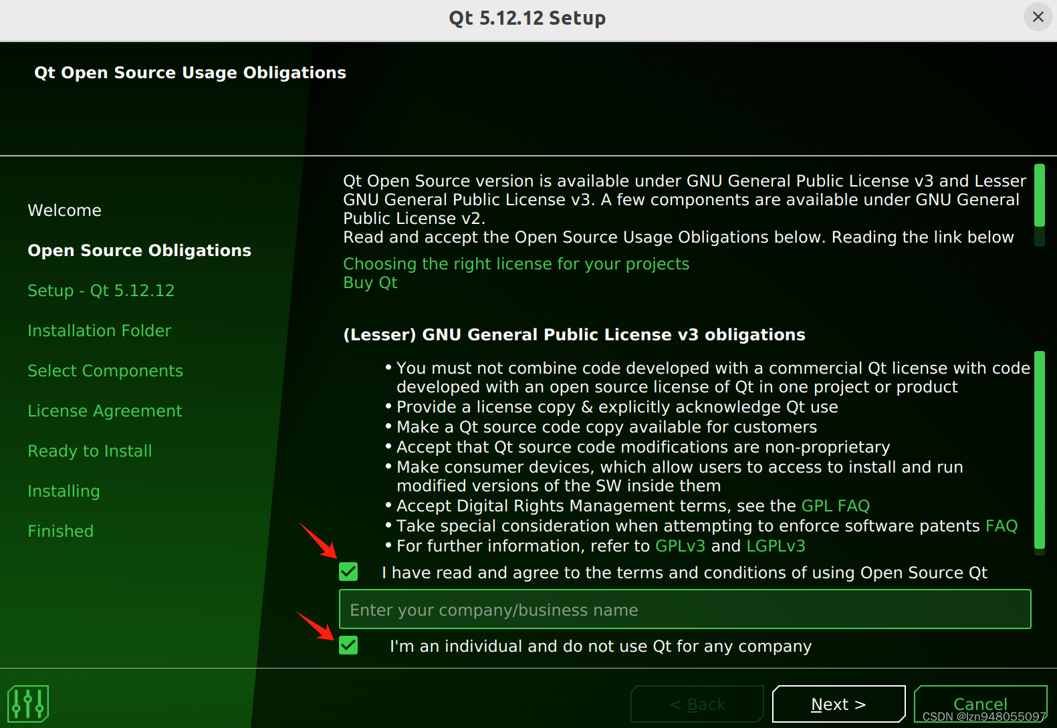This screenshot has height=728, width=1057.
Task: Select the Open Source Obligations step
Action: tap(140, 251)
